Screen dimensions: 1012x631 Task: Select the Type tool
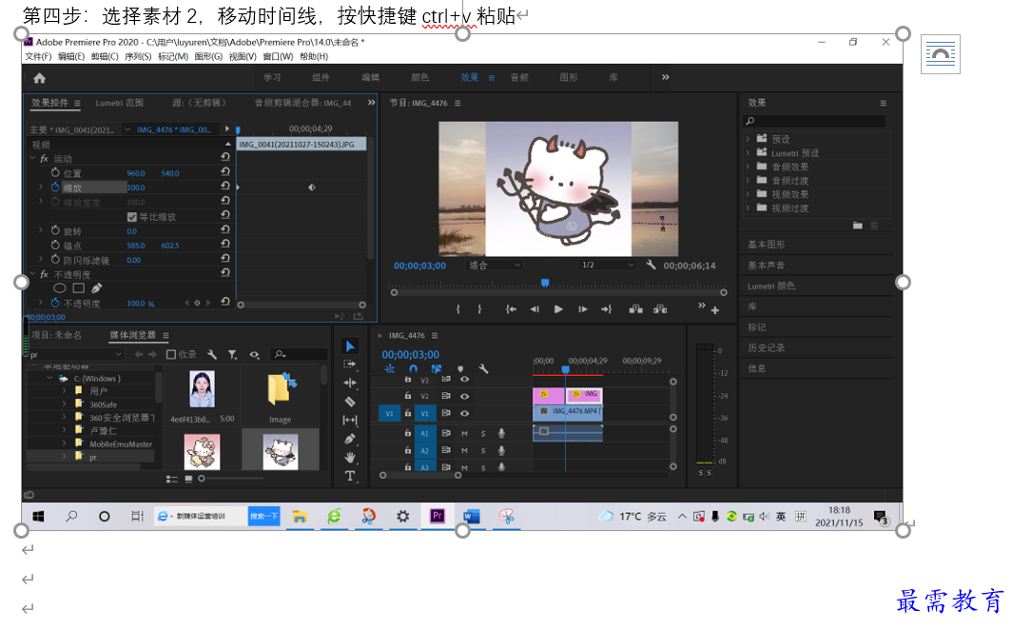pyautogui.click(x=350, y=476)
